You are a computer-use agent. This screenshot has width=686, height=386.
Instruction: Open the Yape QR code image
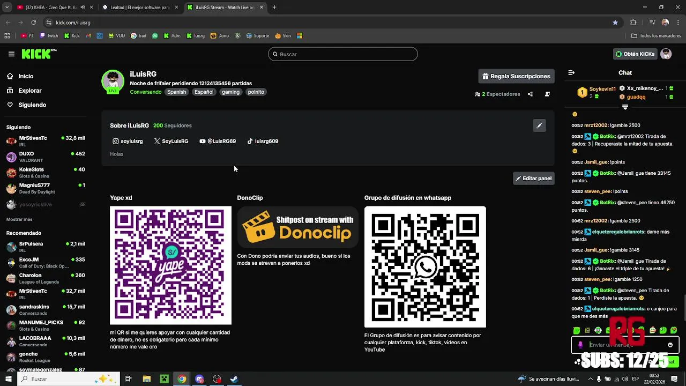point(170,265)
